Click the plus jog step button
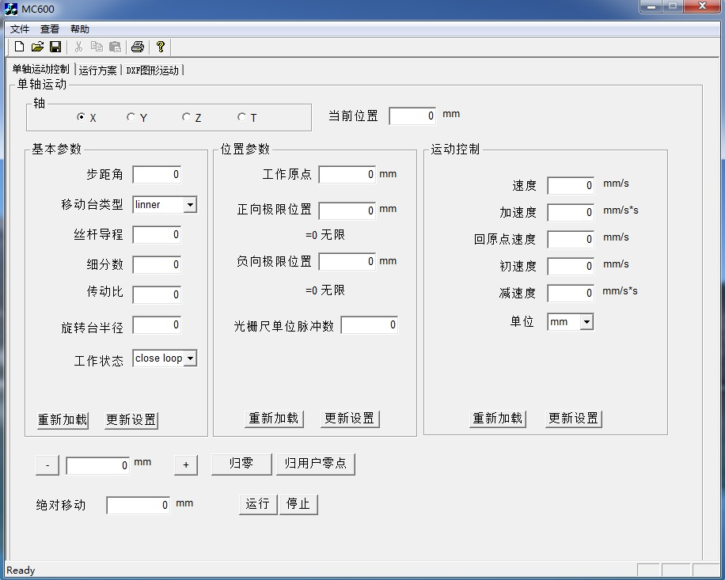Viewport: 725px width, 580px height. click(x=185, y=465)
